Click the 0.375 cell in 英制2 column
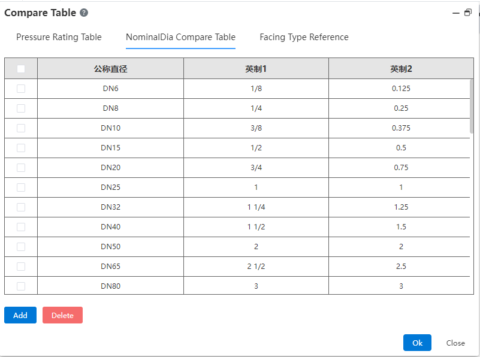Screen dimensions: 480x357 point(401,128)
